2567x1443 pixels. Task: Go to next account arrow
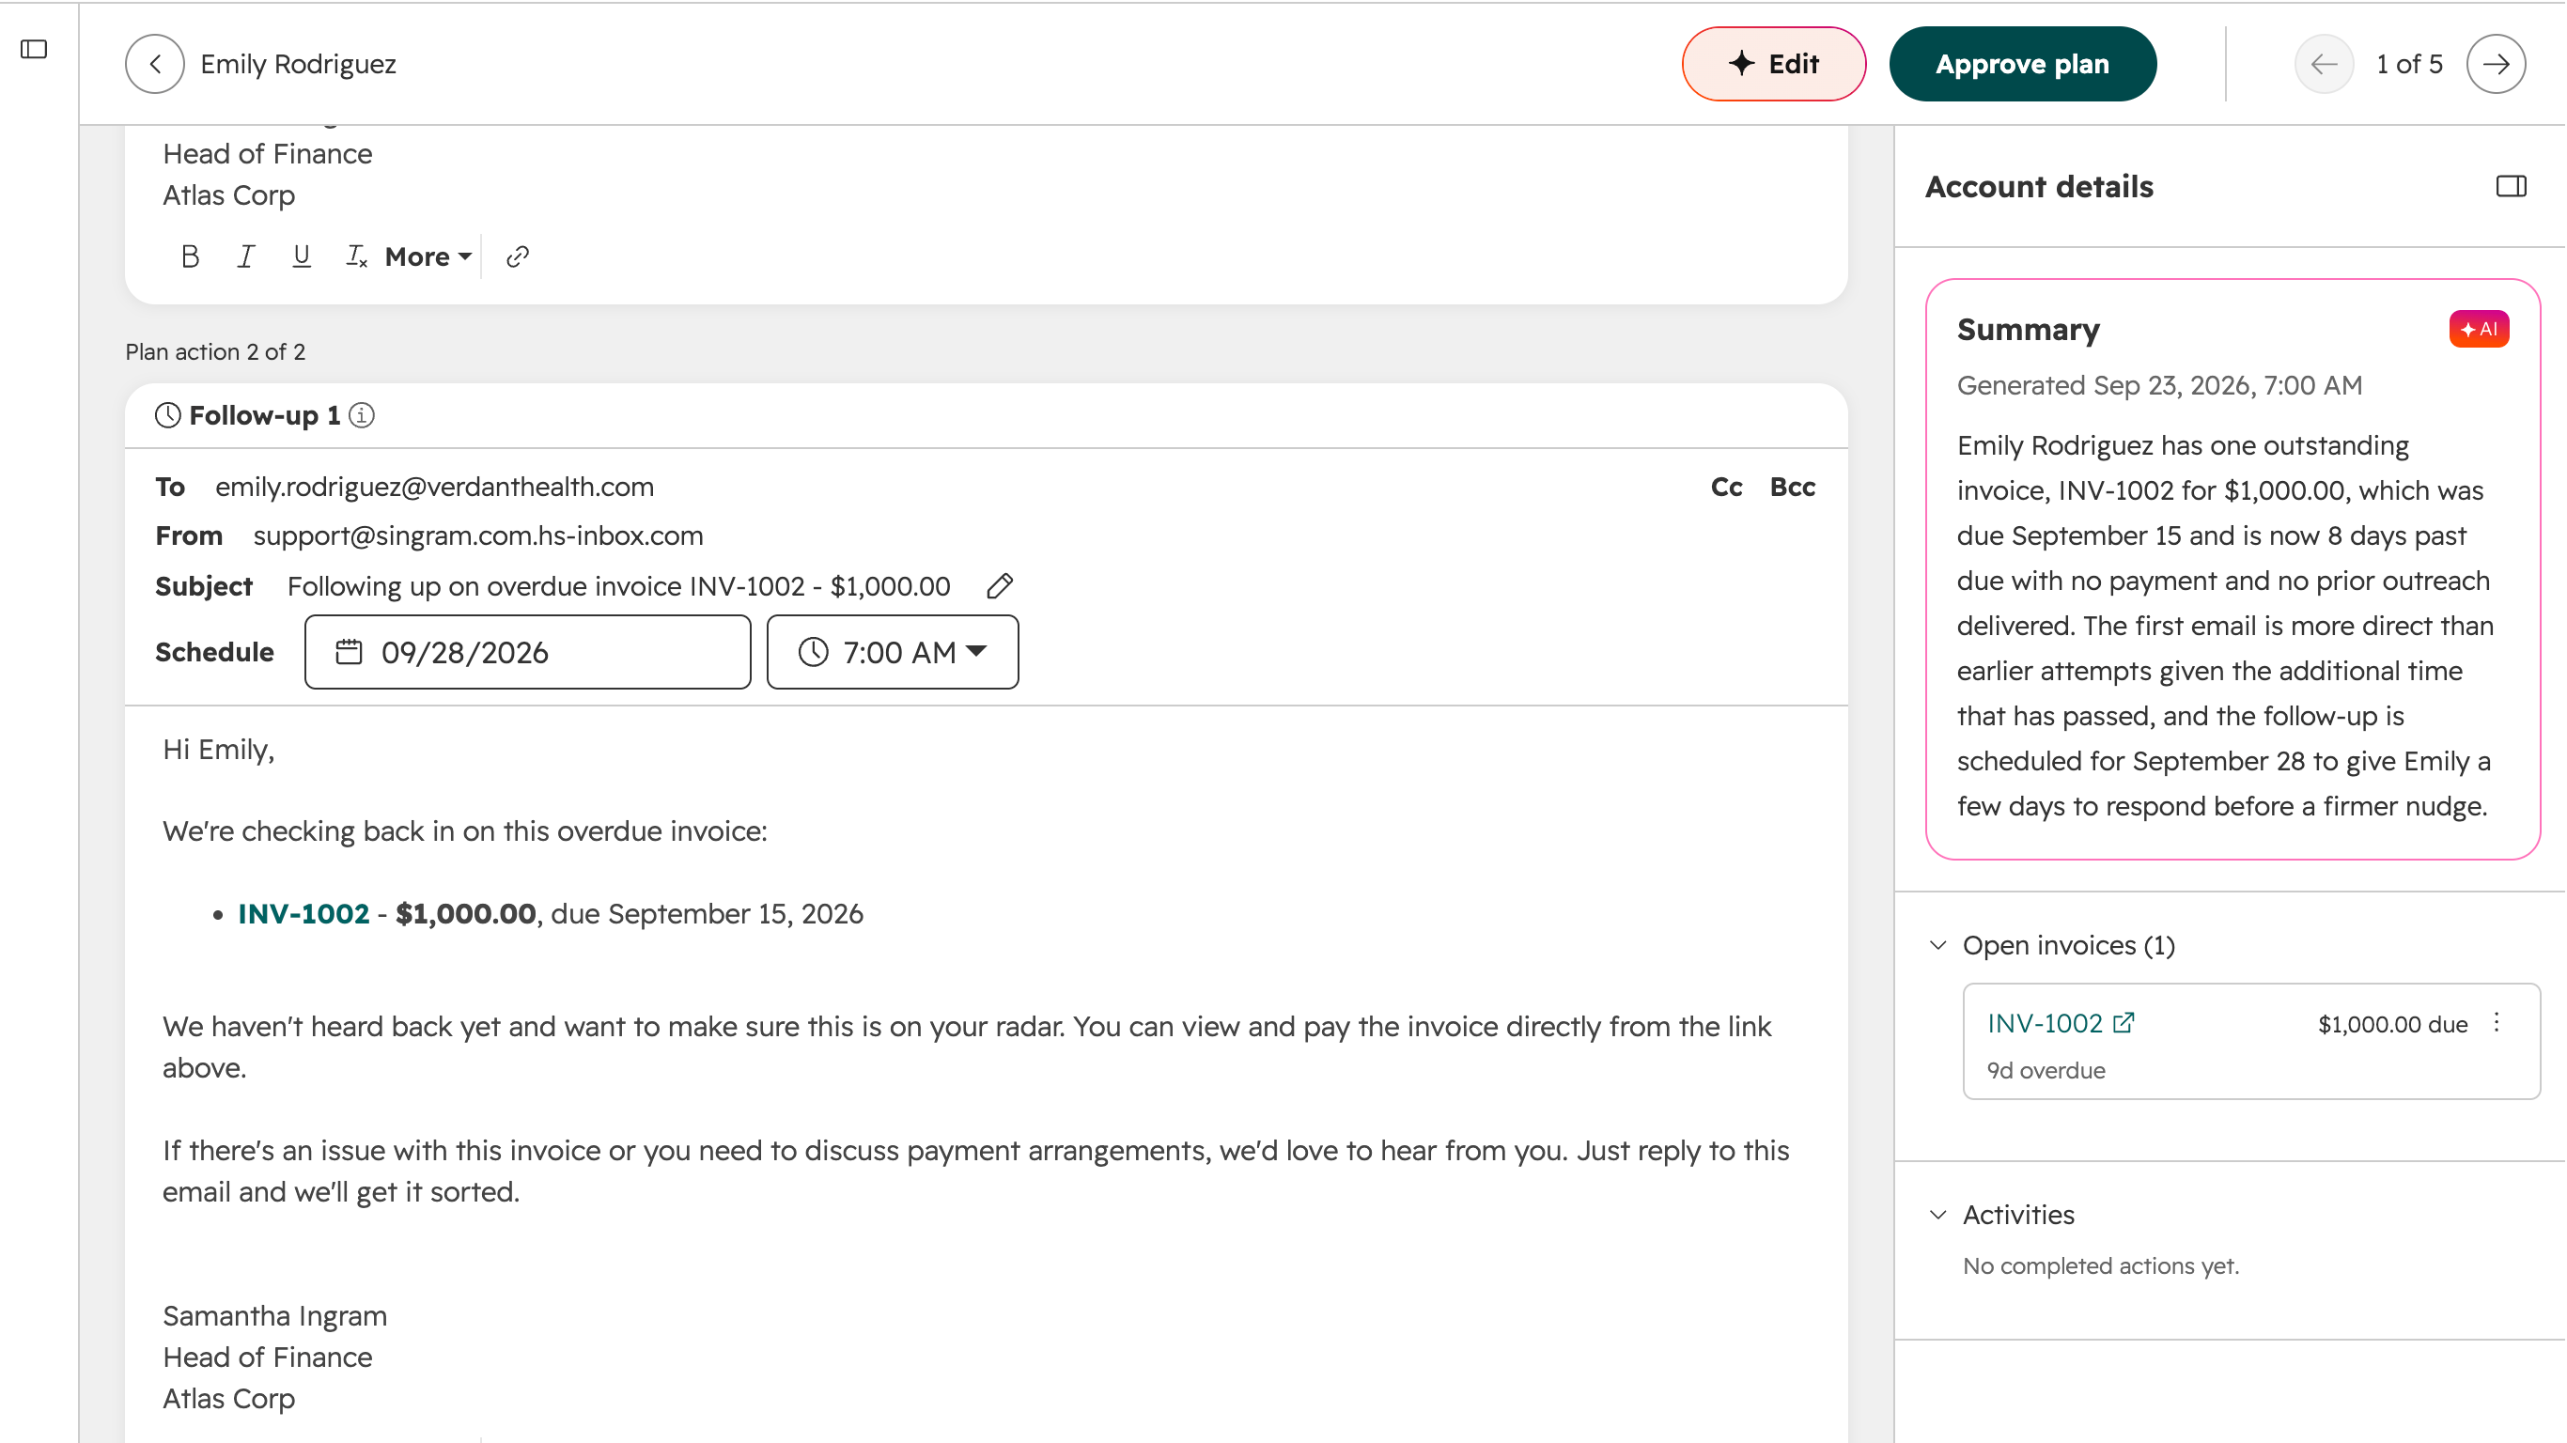pyautogui.click(x=2497, y=64)
